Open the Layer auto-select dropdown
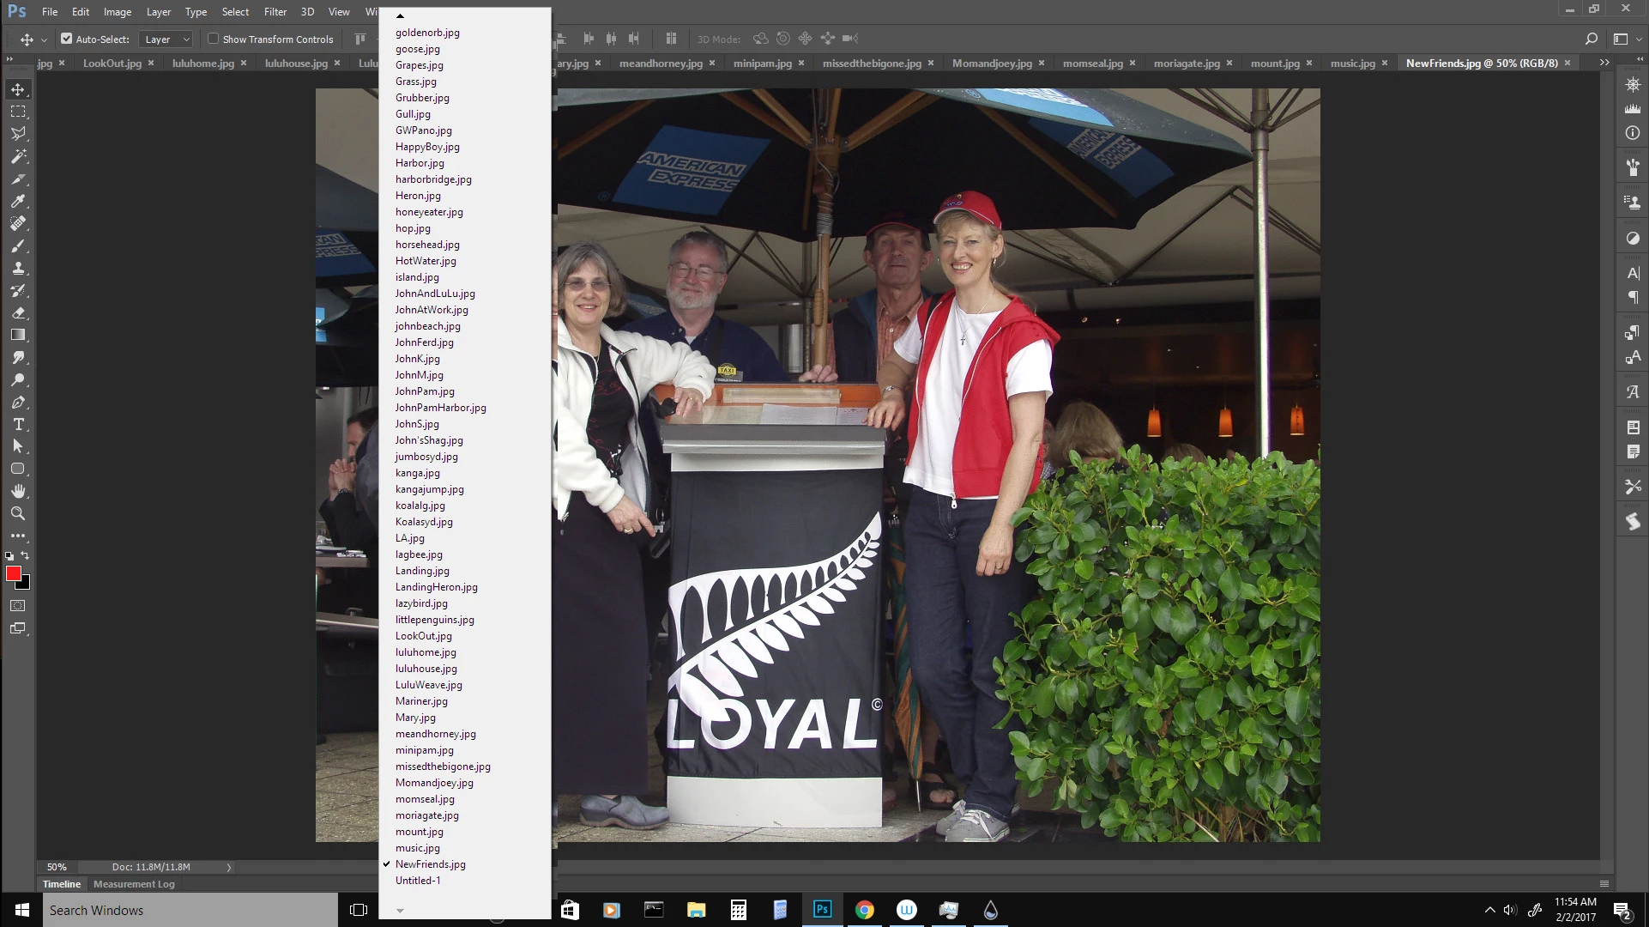1649x927 pixels. point(166,39)
